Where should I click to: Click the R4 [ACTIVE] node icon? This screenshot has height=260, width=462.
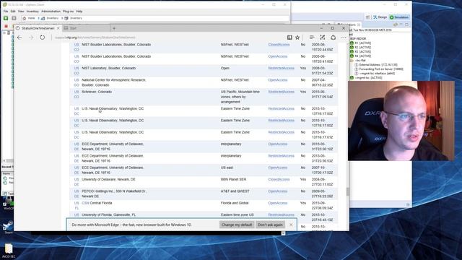click(352, 56)
